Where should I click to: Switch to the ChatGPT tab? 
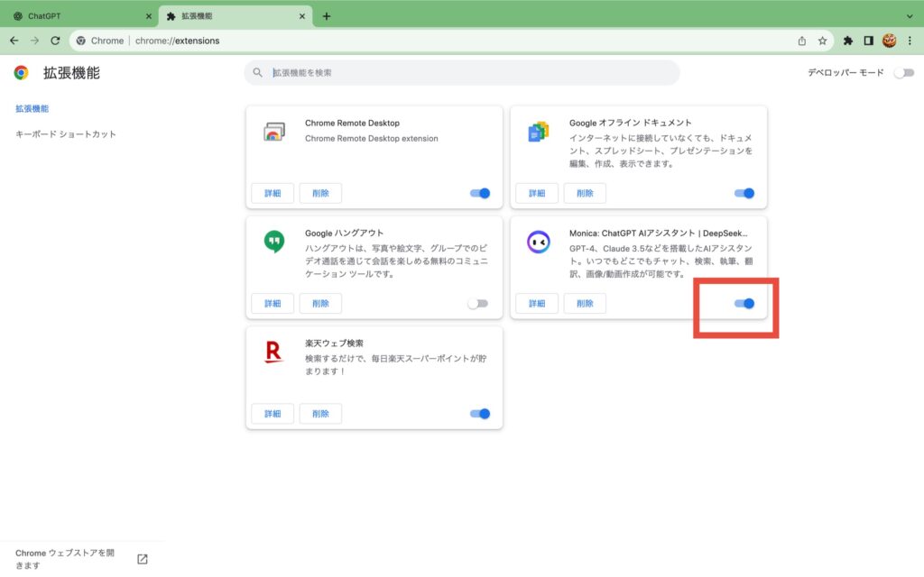[x=79, y=16]
